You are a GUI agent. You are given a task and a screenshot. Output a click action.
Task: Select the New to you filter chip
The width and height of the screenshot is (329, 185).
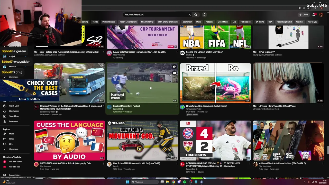coord(312,22)
